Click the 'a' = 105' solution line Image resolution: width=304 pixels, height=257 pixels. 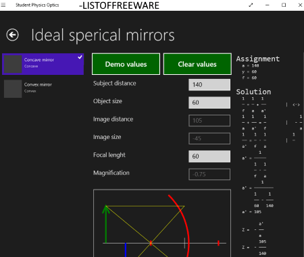point(252,212)
